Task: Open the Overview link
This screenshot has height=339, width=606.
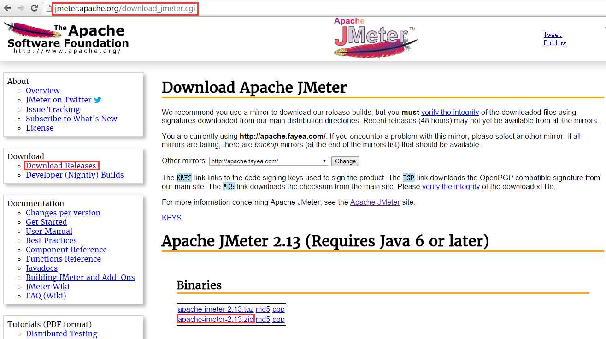Action: (43, 90)
